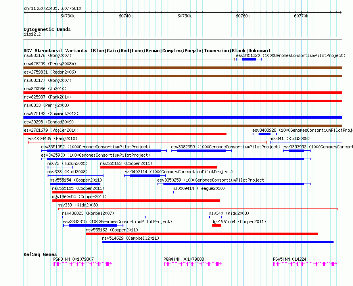Click the dgv1960n54 (Cooper2011) red bar
353x286 pixels.
pyautogui.click(x=136, y=201)
